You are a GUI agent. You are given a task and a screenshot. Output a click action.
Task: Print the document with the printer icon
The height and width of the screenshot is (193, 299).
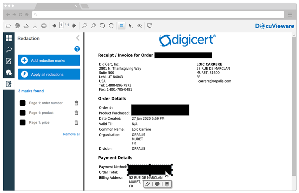[x=44, y=26]
